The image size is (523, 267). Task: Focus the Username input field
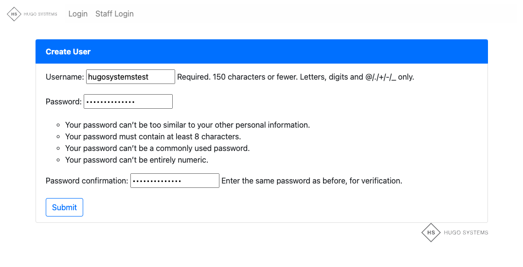point(130,77)
